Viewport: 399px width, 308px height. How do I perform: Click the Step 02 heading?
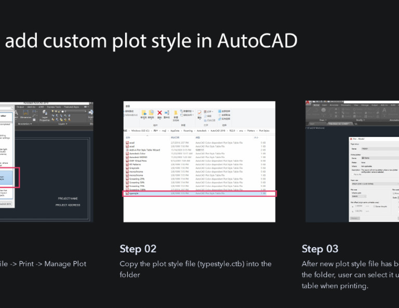138,249
